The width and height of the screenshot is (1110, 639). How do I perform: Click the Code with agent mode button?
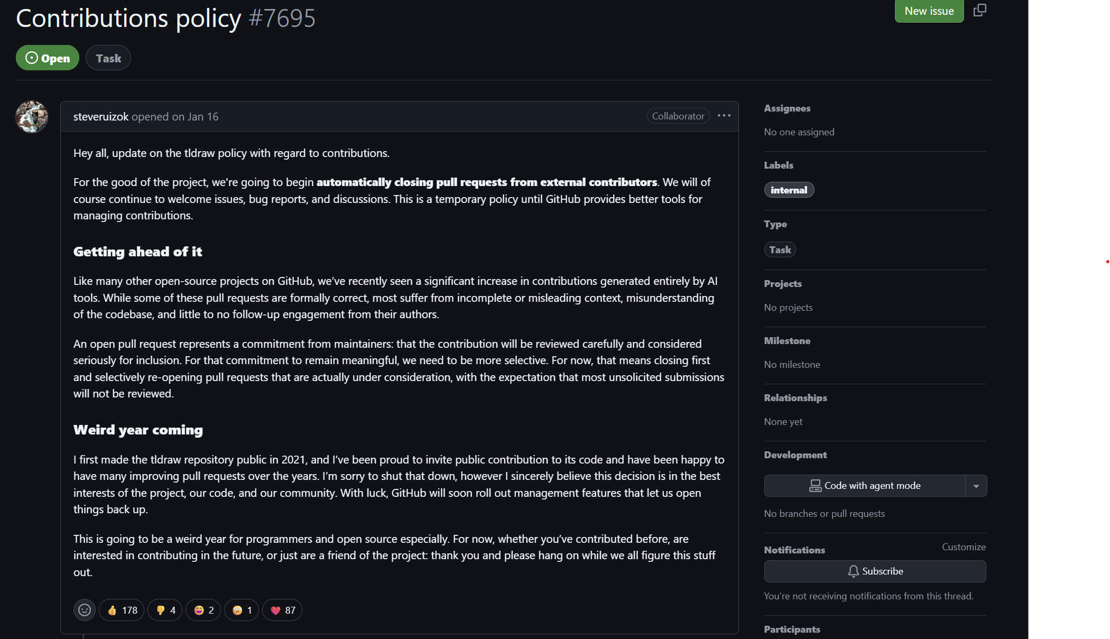click(x=865, y=486)
